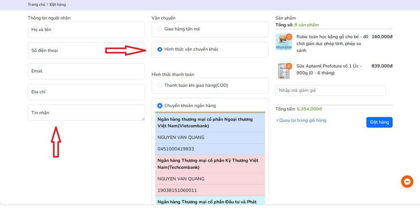Go back via Quay lại trang giỏ hàng
Image resolution: width=420 pixels, height=211 pixels.
pyautogui.click(x=301, y=120)
